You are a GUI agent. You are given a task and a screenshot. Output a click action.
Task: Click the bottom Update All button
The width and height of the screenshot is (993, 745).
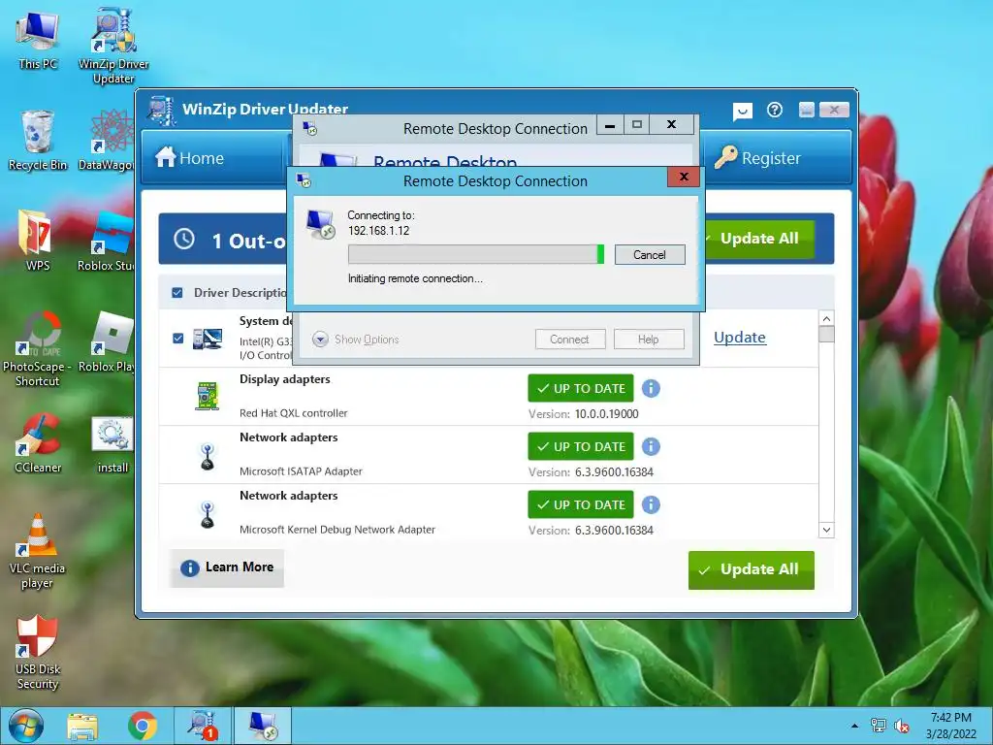click(752, 569)
